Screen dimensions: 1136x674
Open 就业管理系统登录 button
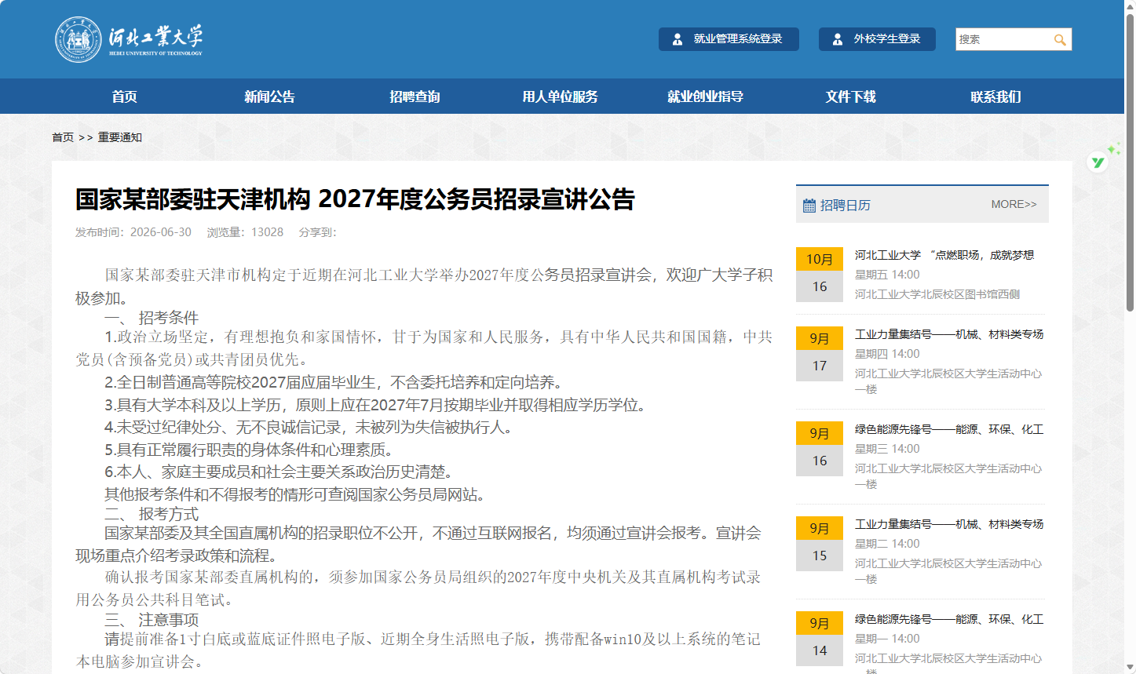click(729, 39)
